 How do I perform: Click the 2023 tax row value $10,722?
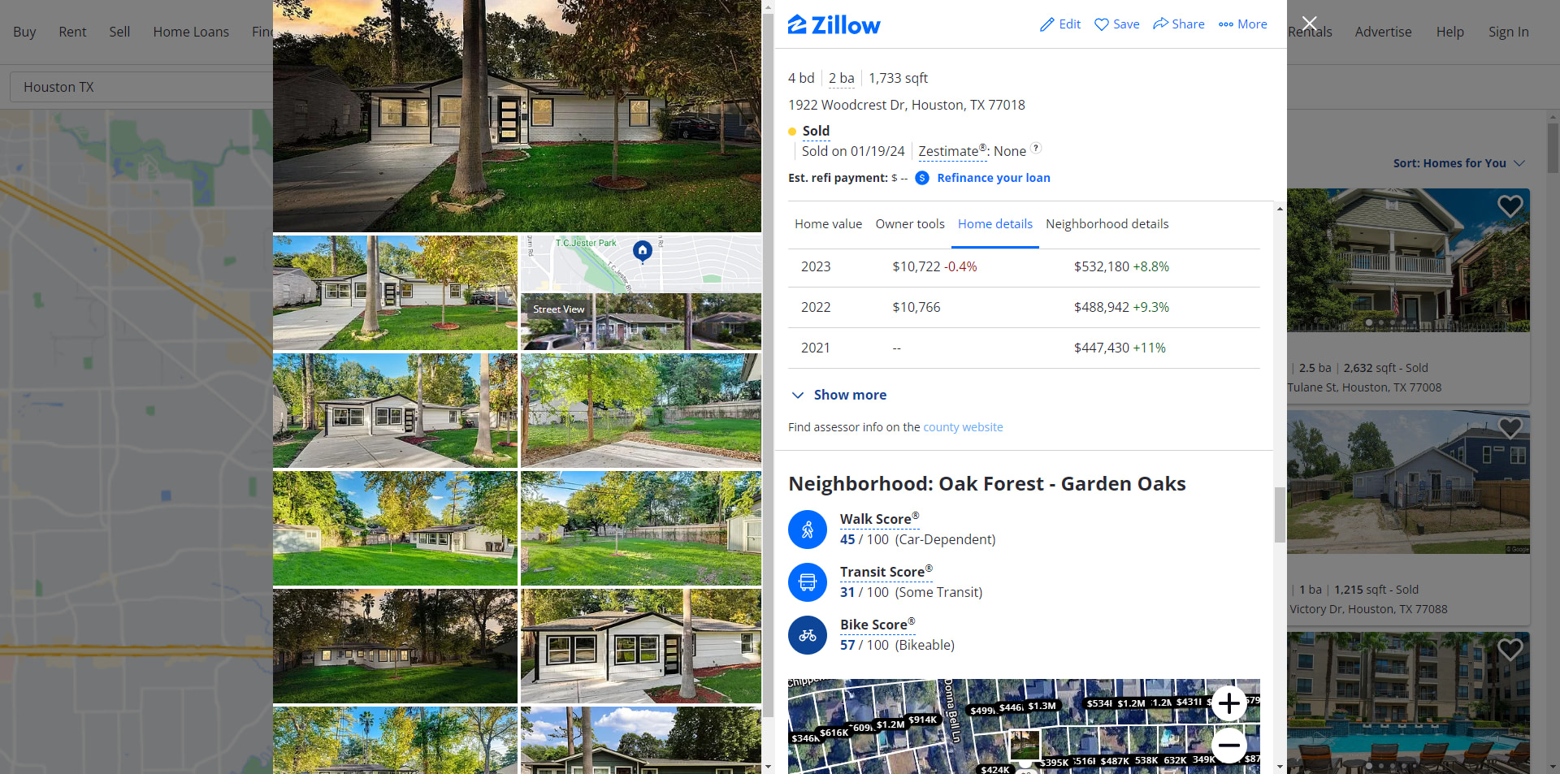click(916, 266)
